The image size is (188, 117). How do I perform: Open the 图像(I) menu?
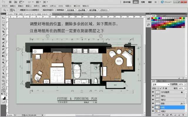point(21,6)
